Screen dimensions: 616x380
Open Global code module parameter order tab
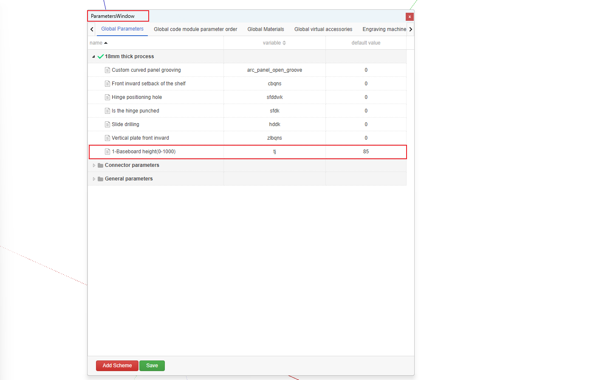[x=195, y=29]
